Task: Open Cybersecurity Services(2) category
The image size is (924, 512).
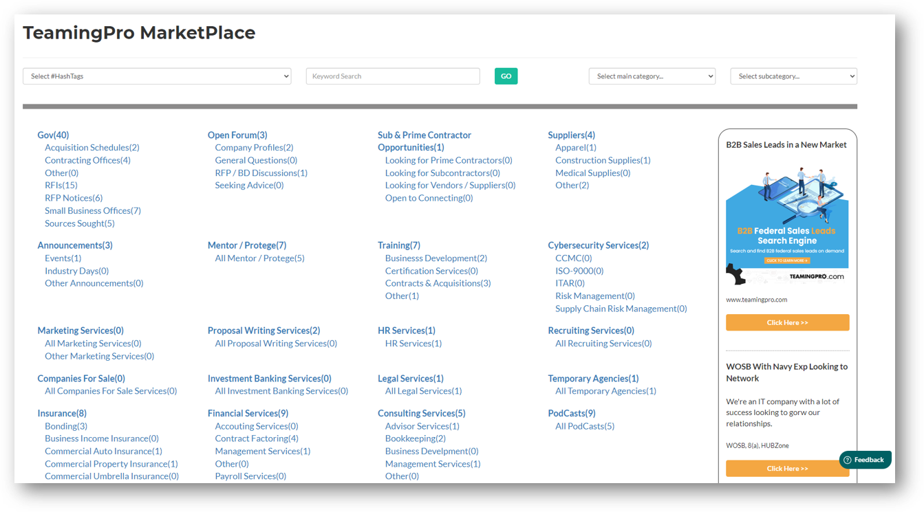Action: pos(598,245)
